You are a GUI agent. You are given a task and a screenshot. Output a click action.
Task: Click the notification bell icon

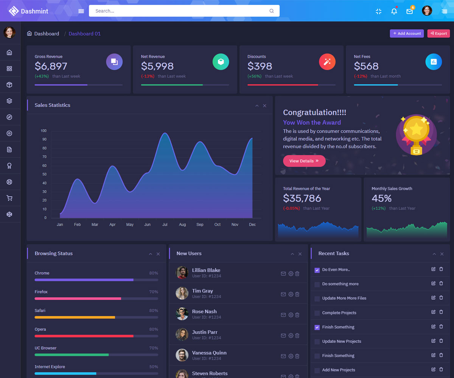[394, 11]
